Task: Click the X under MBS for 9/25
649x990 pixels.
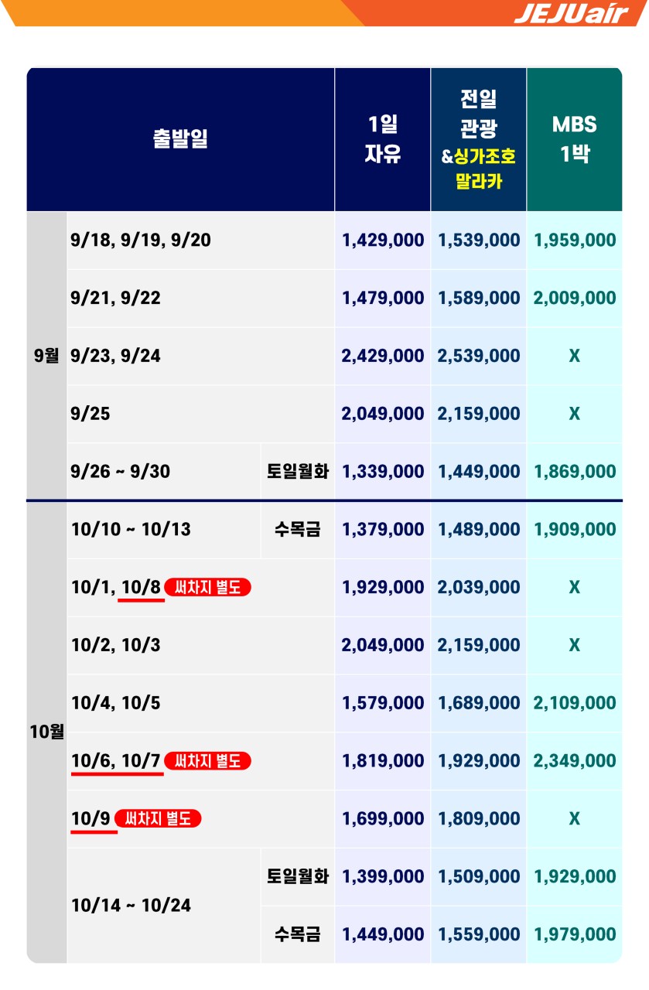Action: (575, 414)
